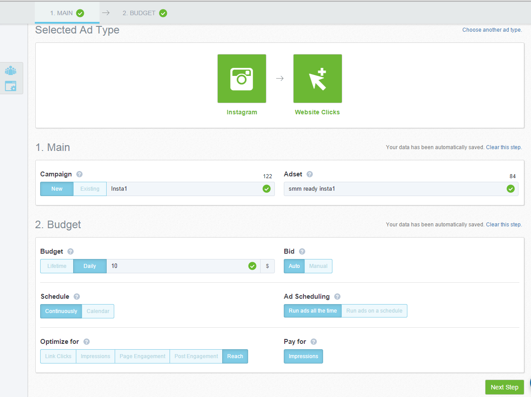Click the Selected Ad Type heading
Viewport: 531px width, 397px height.
[x=77, y=30]
